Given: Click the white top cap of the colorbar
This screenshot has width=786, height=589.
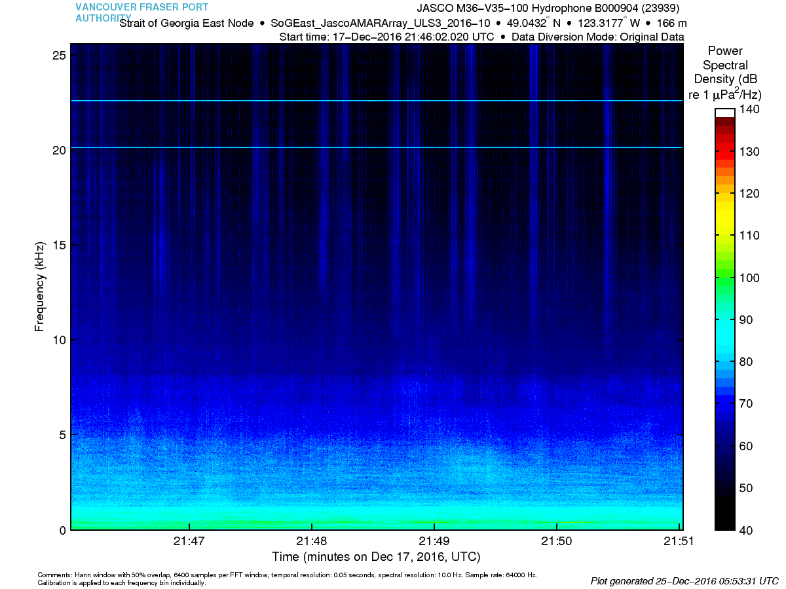Looking at the screenshot, I should tap(724, 113).
